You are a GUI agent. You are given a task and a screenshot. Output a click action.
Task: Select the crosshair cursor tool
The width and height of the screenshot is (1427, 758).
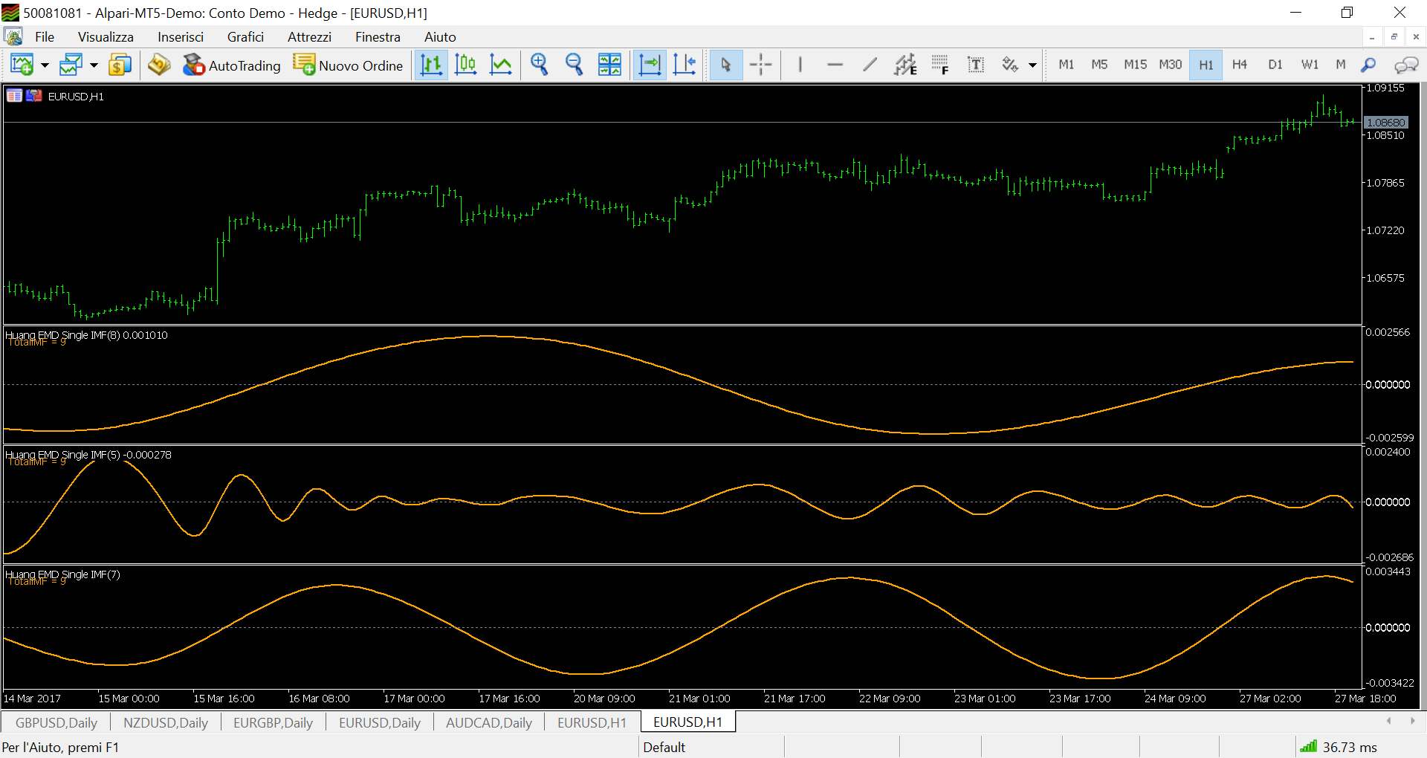click(760, 65)
